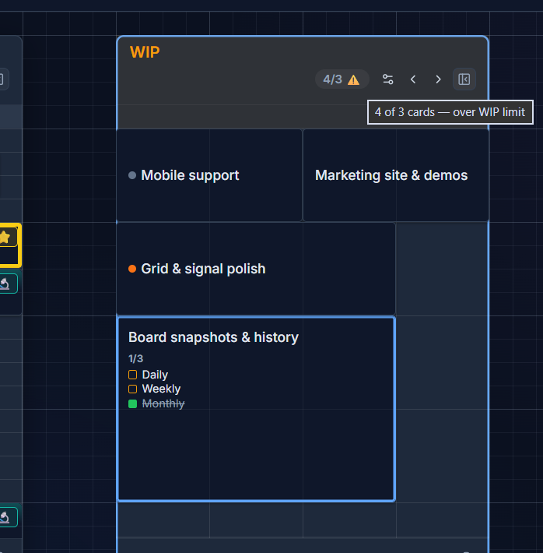This screenshot has height=553, width=543.
Task: Check the Daily checklist item
Action: (132, 375)
